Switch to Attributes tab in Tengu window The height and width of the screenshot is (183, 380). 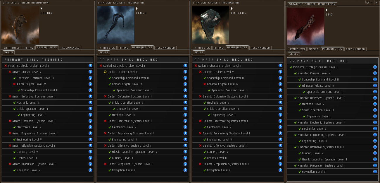click(x=107, y=48)
